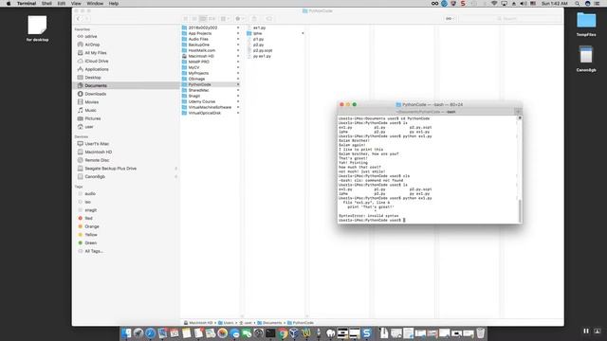Open the Help menu
The image size is (607, 341).
click(x=114, y=4)
